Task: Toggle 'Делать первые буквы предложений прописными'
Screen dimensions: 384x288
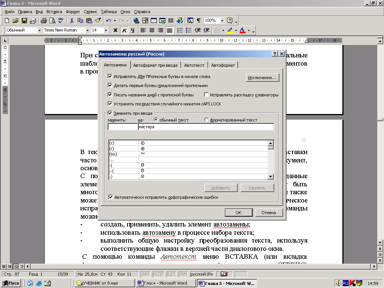Action: 110,85
